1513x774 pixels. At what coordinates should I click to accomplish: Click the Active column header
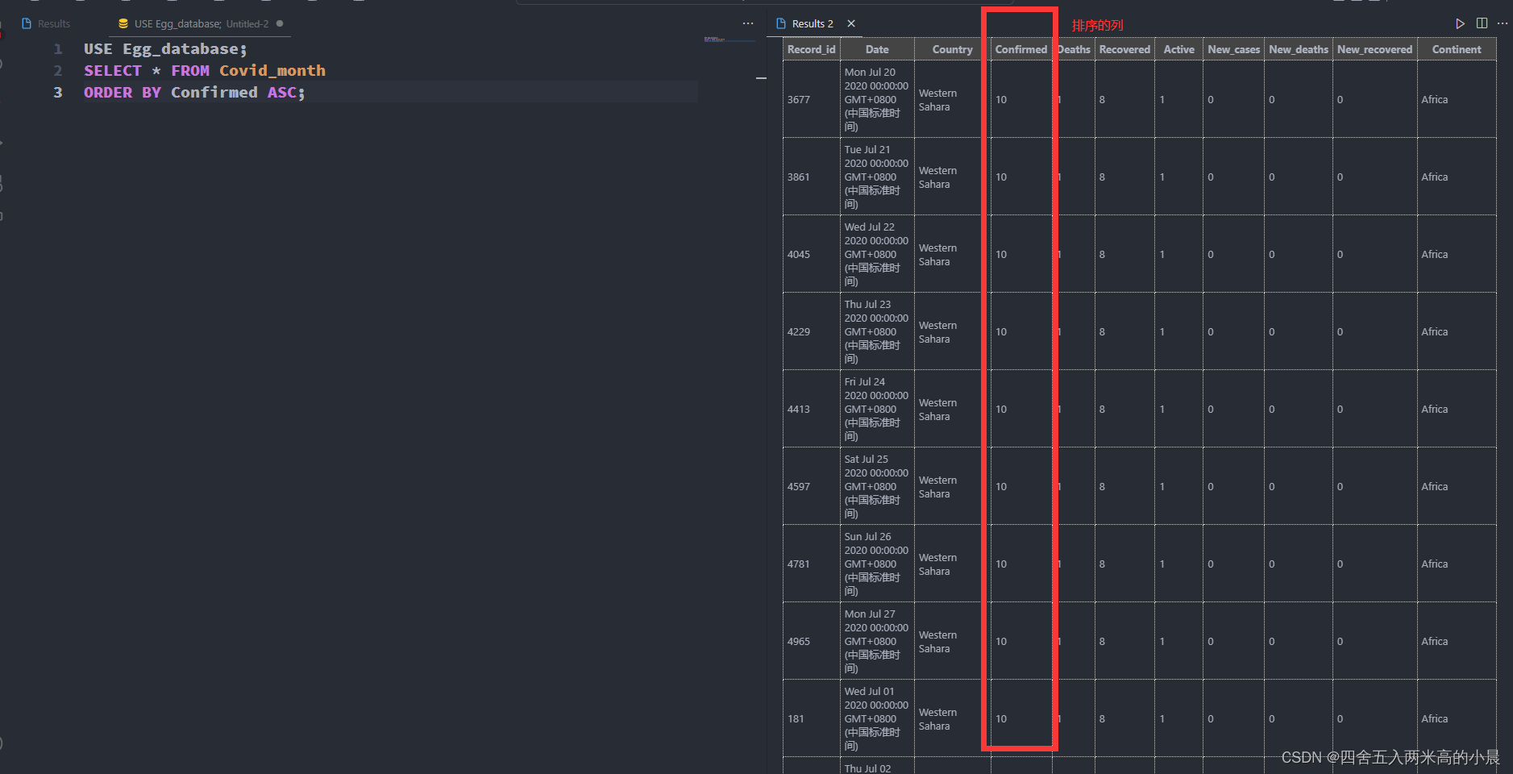1179,49
